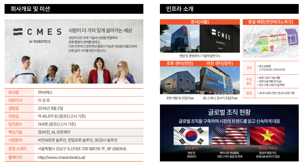Click the caption '로봇 개발 및 조립/Test'

pyautogui.click(x=180, y=98)
